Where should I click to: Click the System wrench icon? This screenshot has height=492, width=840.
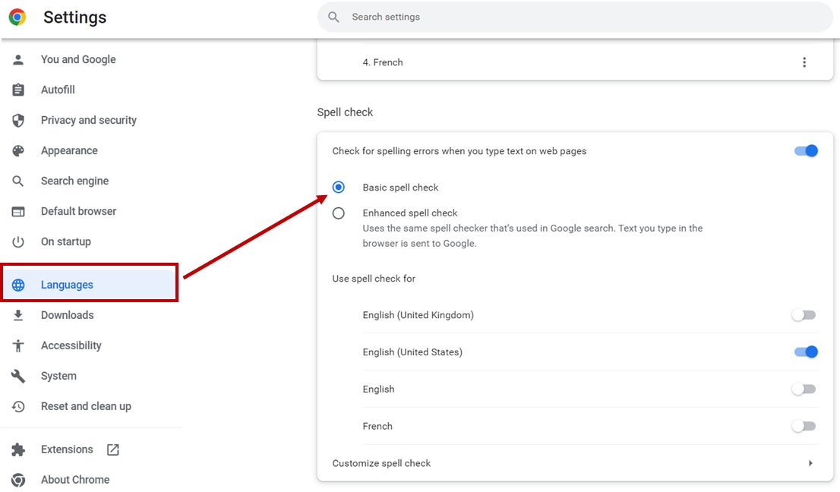[18, 376]
